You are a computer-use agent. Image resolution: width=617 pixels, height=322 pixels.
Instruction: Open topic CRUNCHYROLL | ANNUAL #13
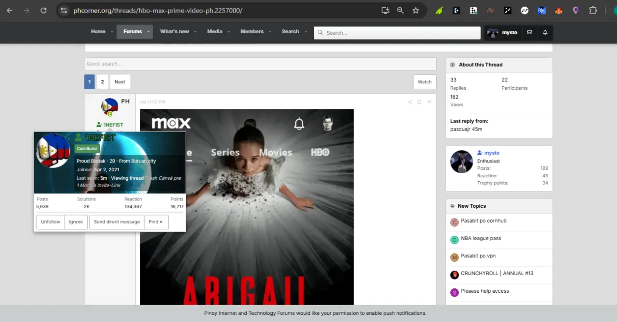(x=497, y=273)
